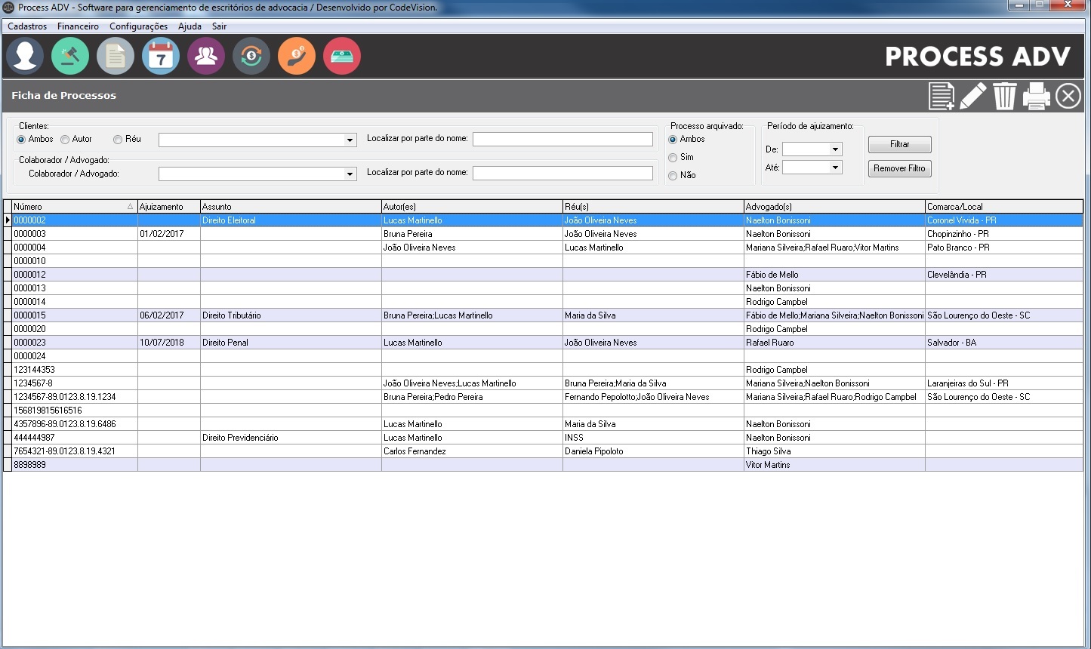Viewport: 1091px width, 649px height.
Task: Open the Configurações menu
Action: [x=138, y=26]
